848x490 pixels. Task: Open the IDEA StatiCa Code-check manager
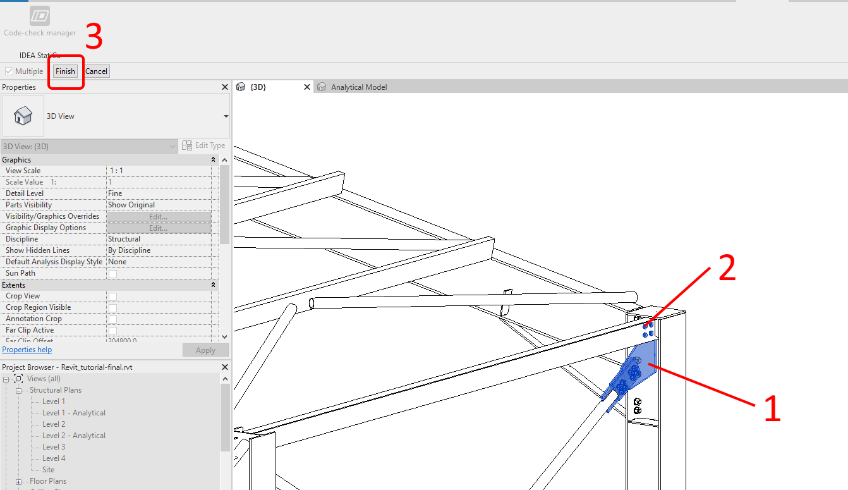coord(40,21)
